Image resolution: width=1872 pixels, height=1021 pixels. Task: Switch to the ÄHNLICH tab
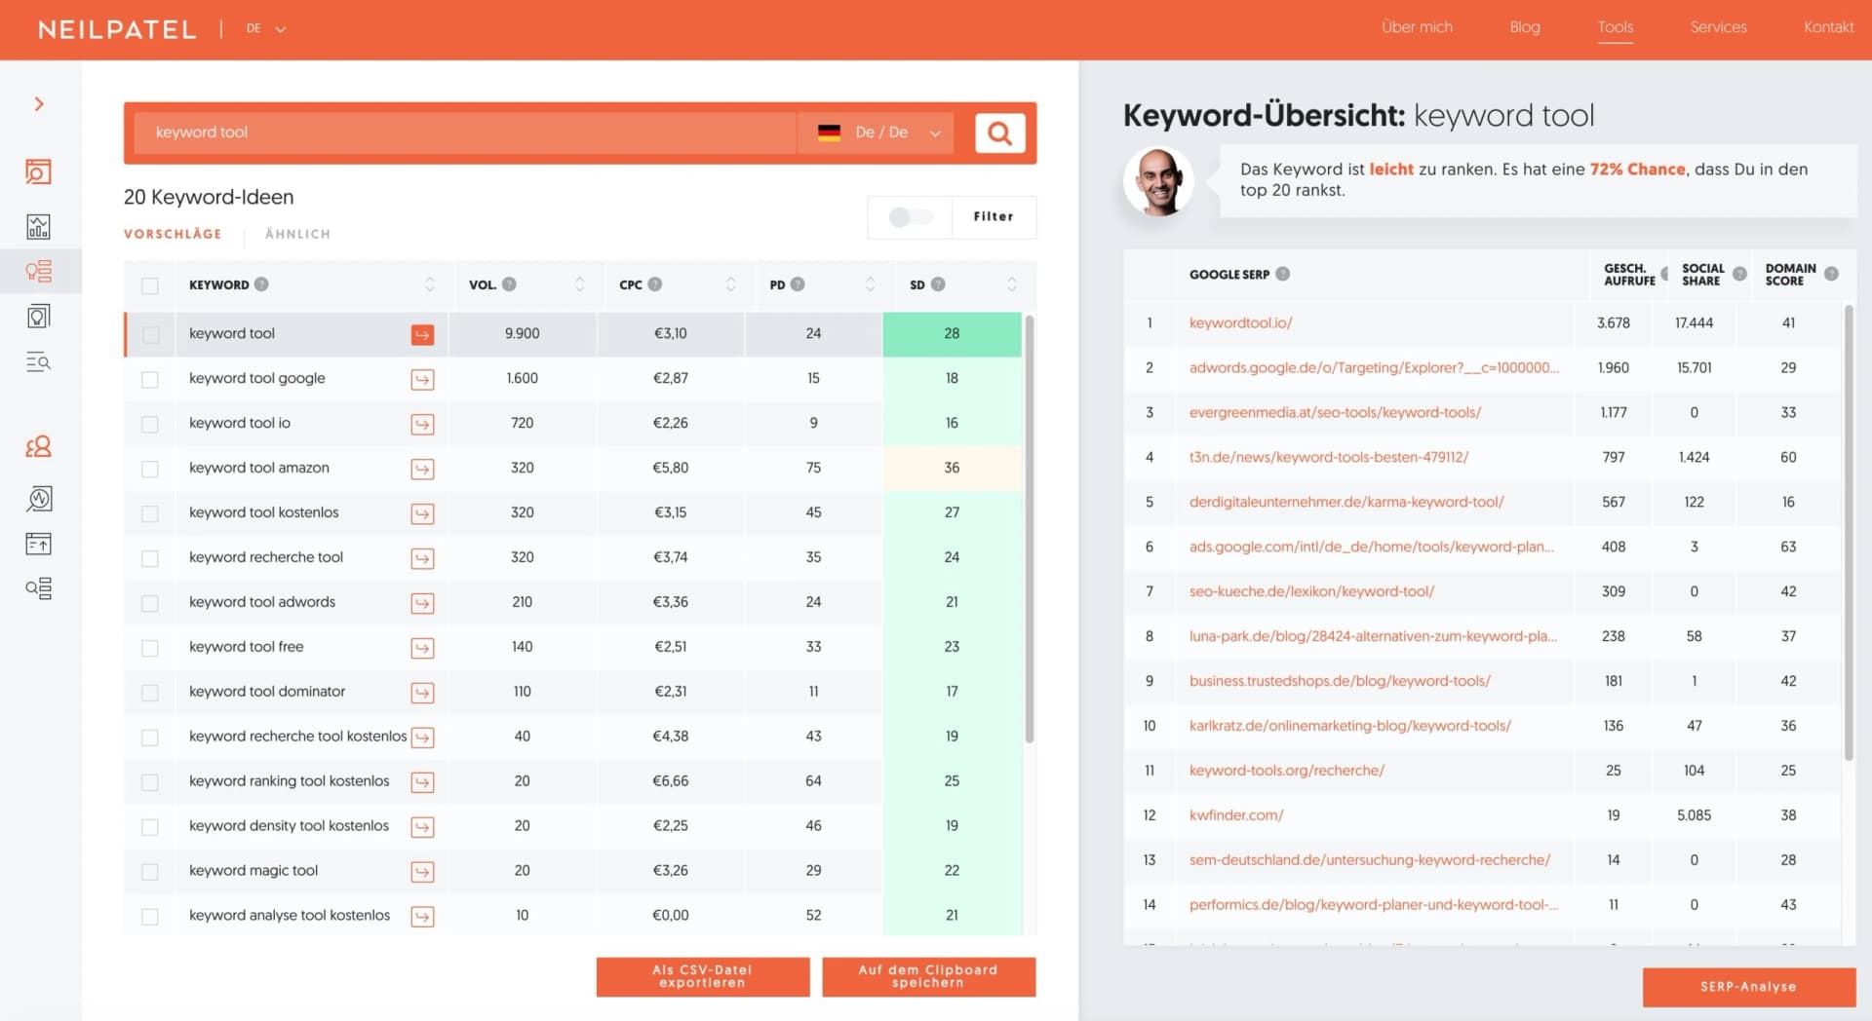[296, 234]
